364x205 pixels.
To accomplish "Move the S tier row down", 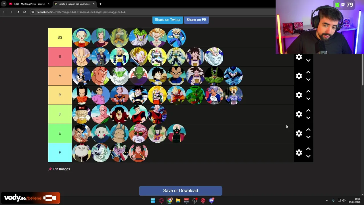I will click(x=308, y=60).
